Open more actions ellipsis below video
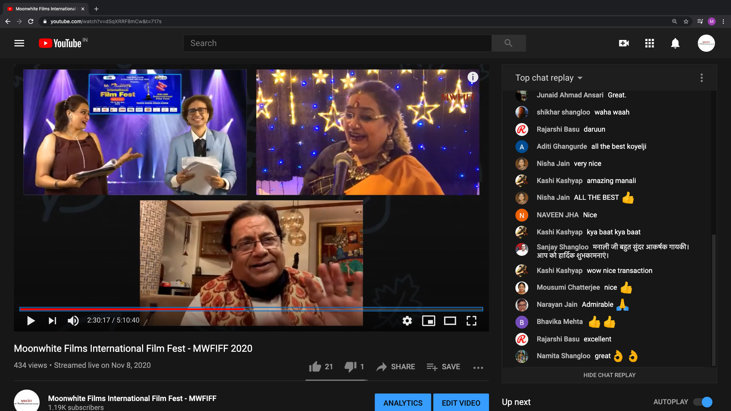 pyautogui.click(x=478, y=367)
